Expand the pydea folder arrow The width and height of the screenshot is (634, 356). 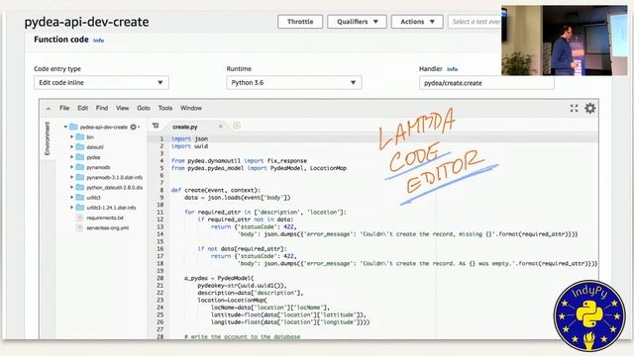72,157
